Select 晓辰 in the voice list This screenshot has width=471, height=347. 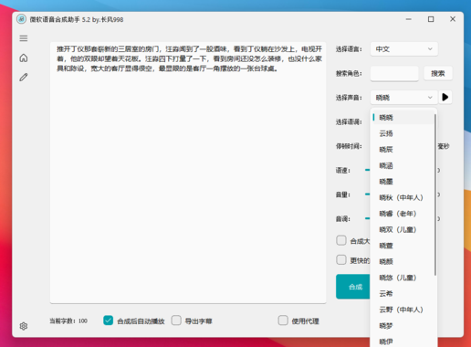(x=403, y=150)
